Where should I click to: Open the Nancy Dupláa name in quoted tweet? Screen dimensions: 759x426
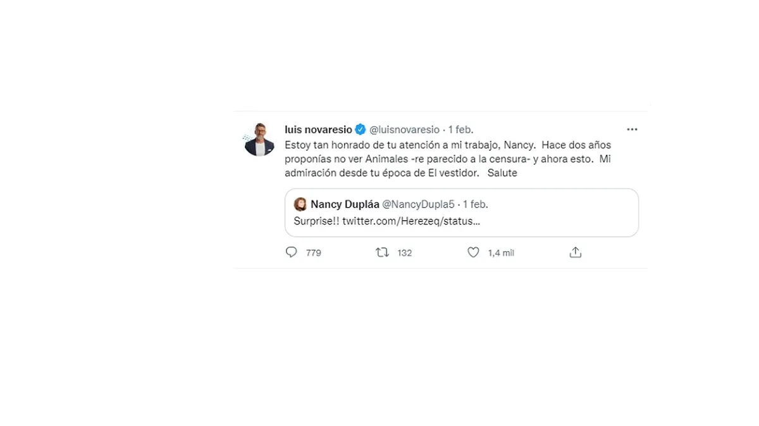coord(345,204)
